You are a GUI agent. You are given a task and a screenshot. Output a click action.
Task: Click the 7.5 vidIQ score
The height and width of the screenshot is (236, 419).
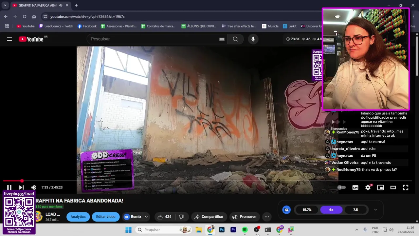(355, 210)
